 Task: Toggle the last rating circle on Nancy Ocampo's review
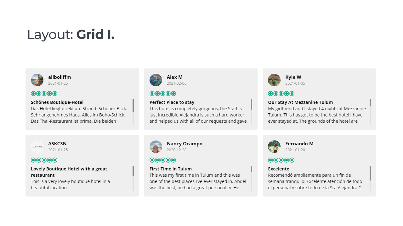(x=173, y=160)
